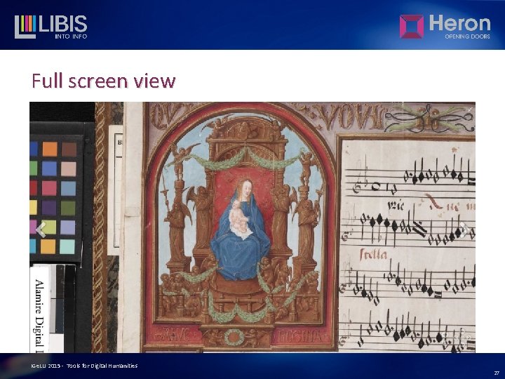Click the red 'stella' lyric text
Screen dimensions: 505x379
coord(374,255)
